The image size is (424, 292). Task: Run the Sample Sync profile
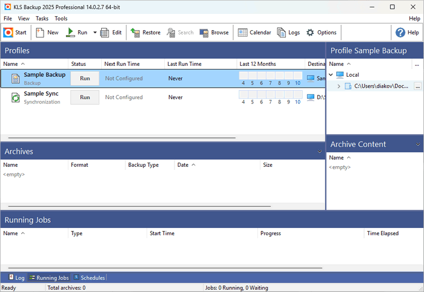(x=85, y=97)
